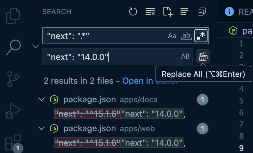This screenshot has width=253, height=153.
Task: Refresh the search results
Action: click(x=133, y=12)
